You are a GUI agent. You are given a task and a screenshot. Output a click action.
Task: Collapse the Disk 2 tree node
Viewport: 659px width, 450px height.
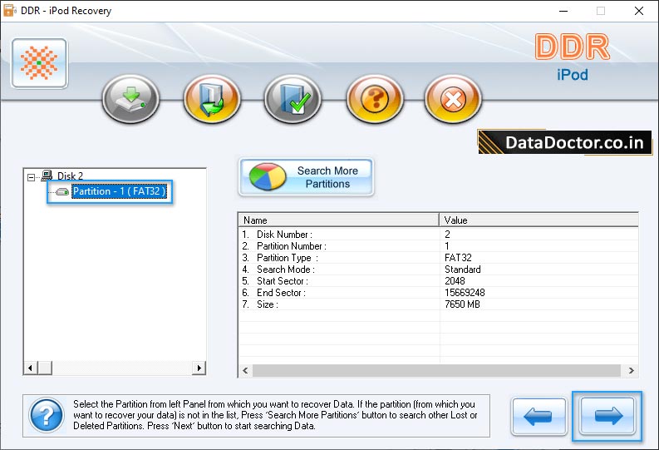(31, 177)
